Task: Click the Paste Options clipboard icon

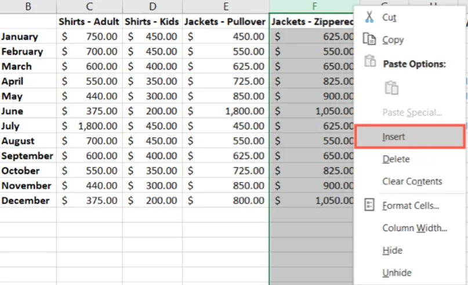Action: tap(370, 61)
